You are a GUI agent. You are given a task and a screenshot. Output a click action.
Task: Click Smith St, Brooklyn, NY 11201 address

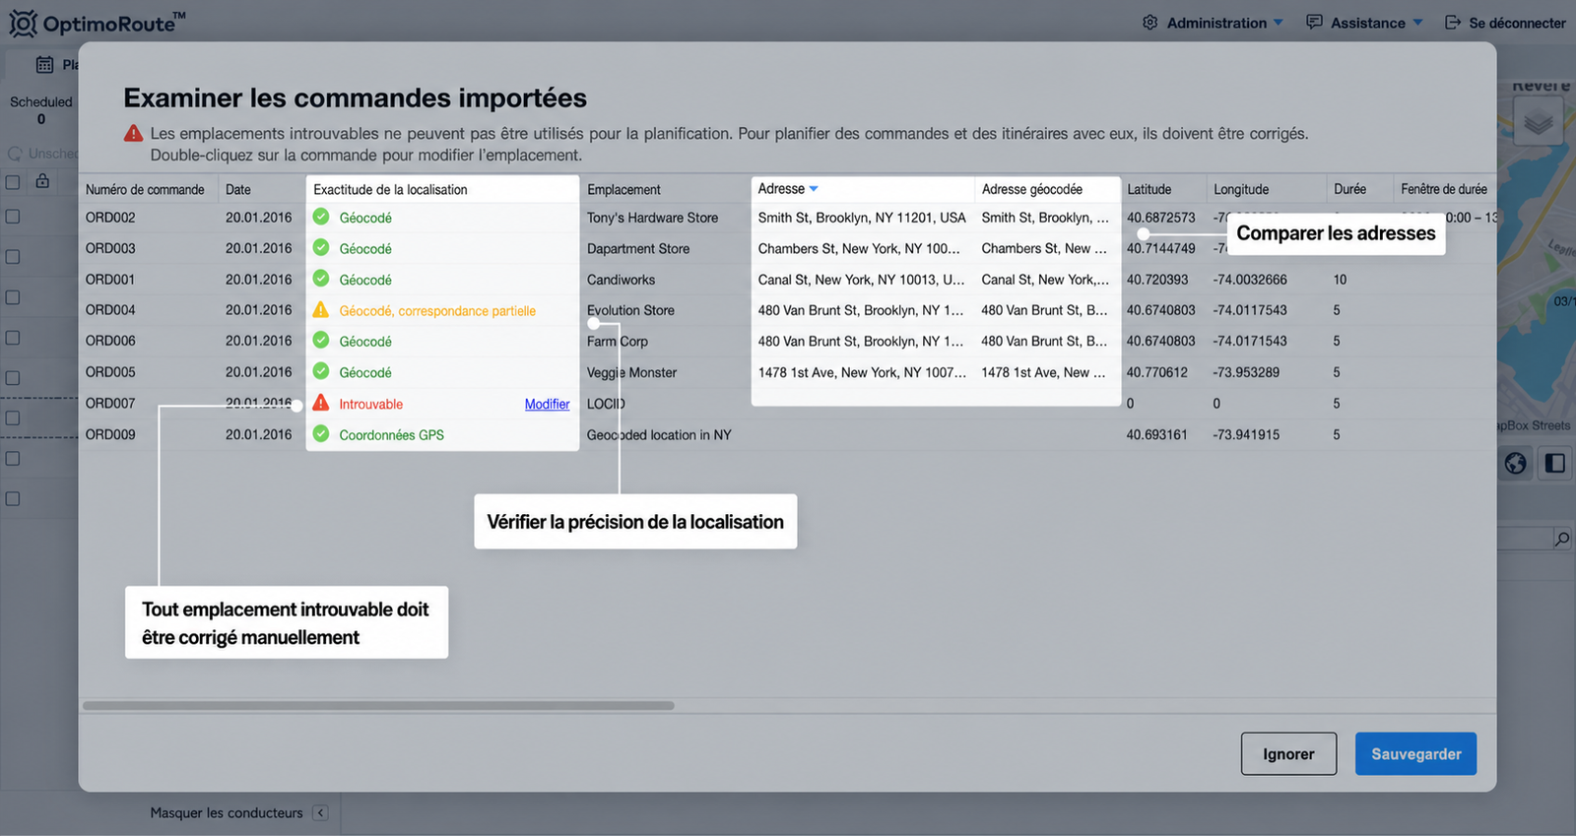point(862,218)
